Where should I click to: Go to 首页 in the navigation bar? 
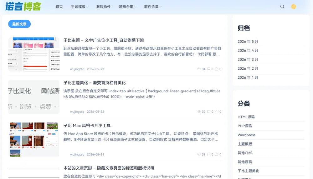pos(59,7)
